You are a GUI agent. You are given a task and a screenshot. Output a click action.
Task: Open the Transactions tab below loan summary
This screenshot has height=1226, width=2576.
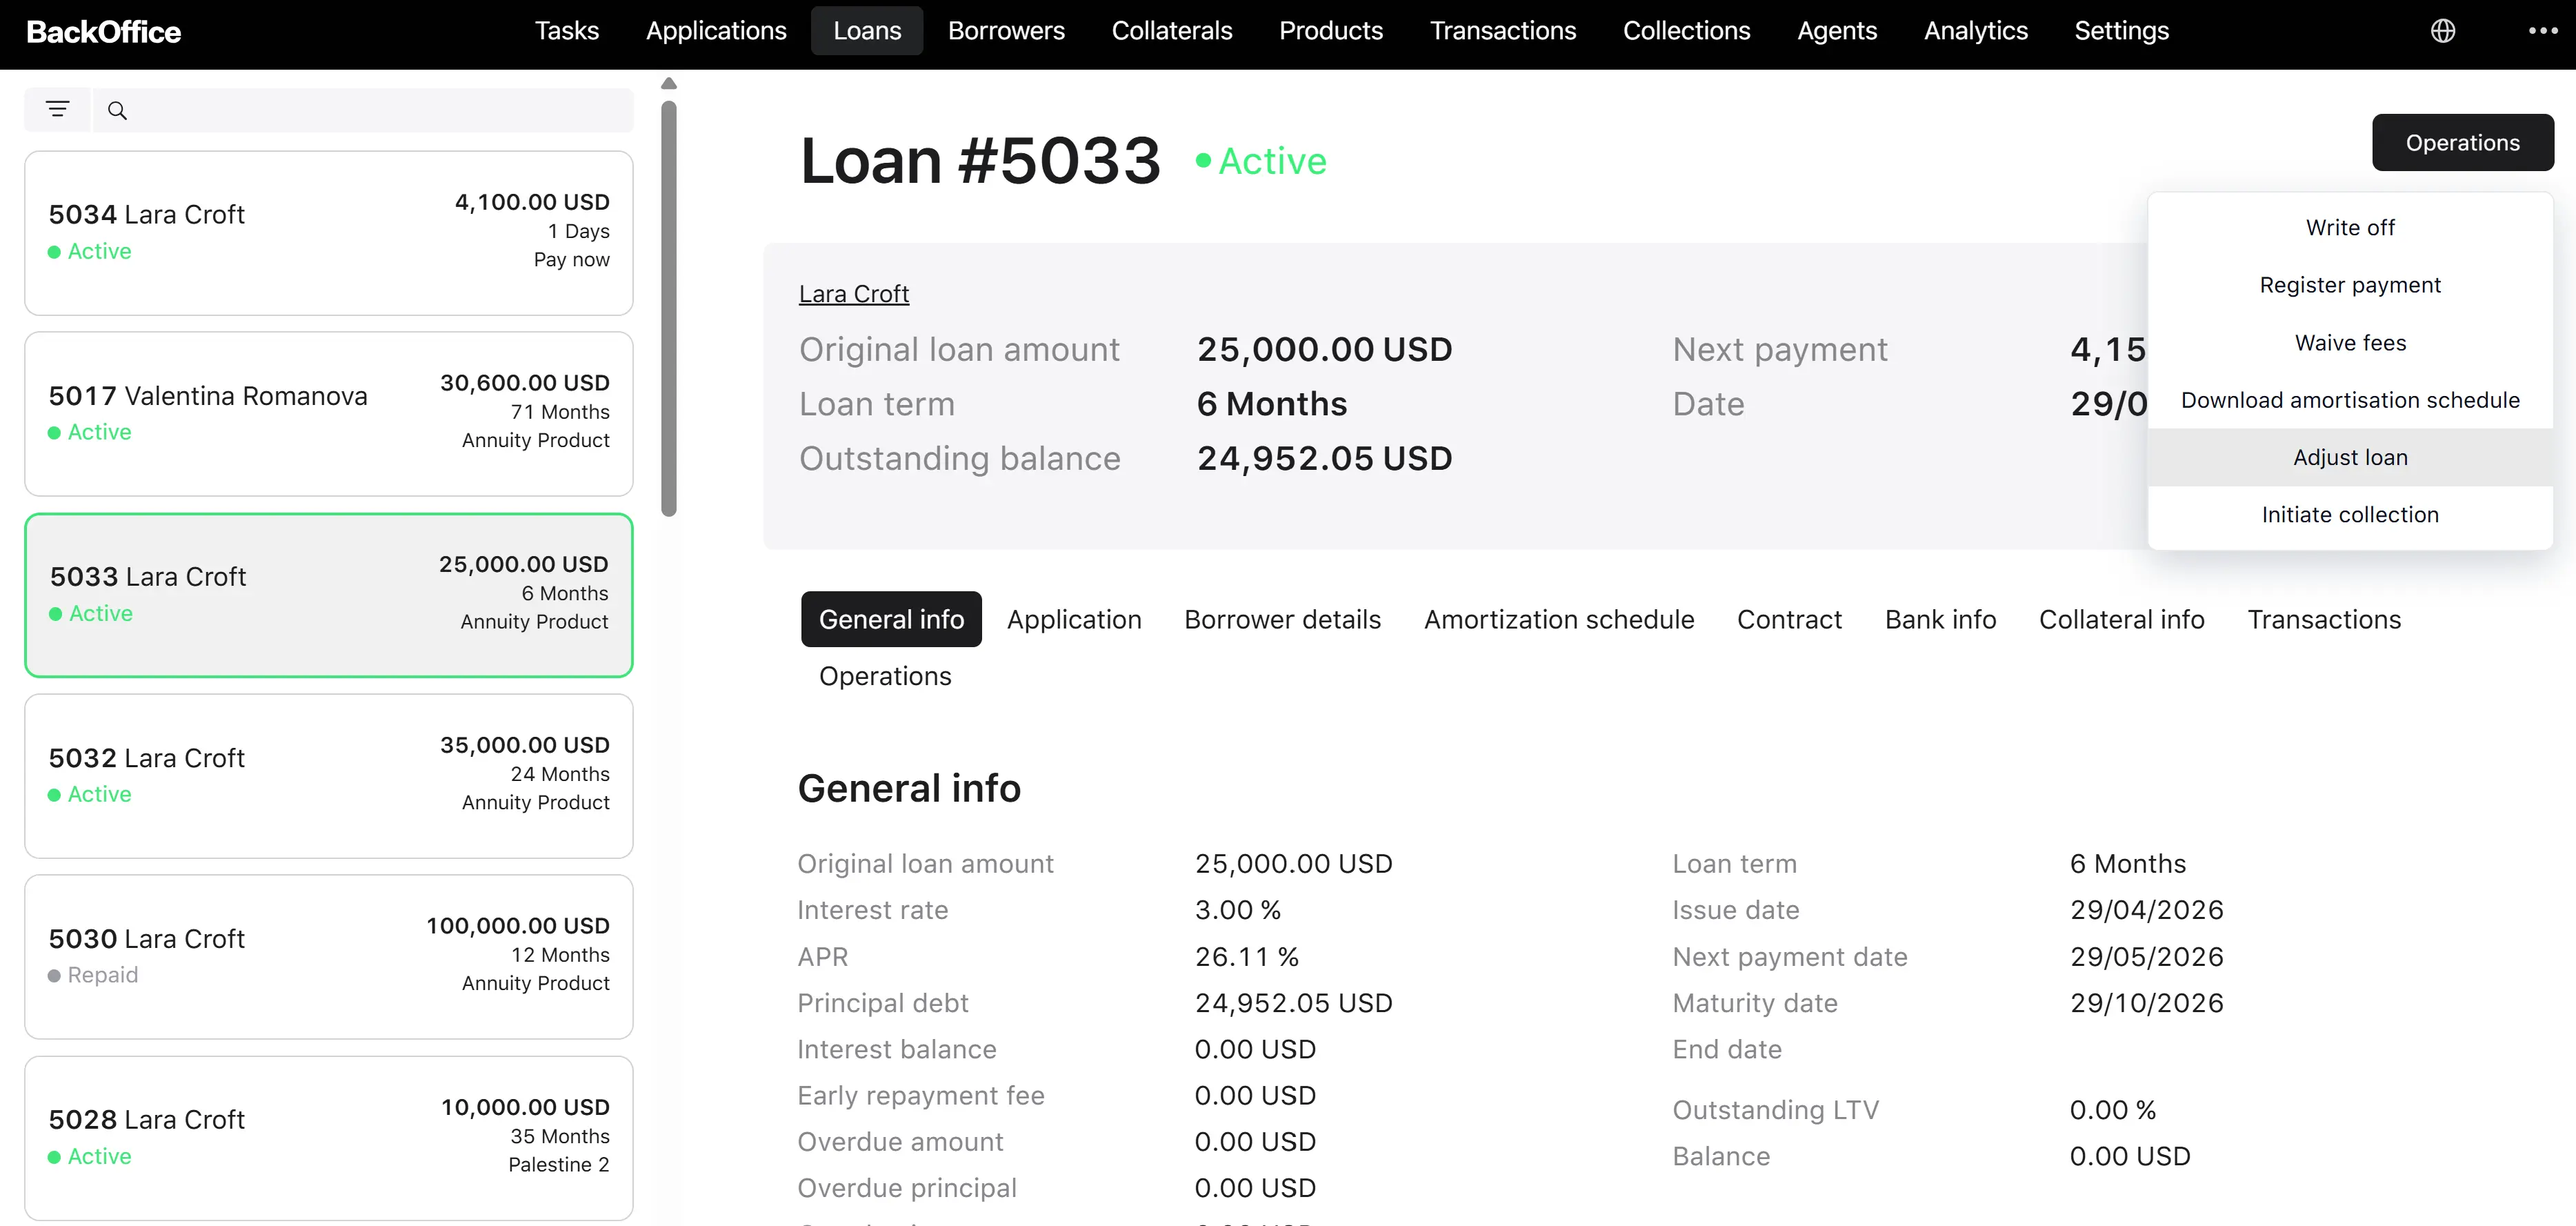pos(2324,620)
